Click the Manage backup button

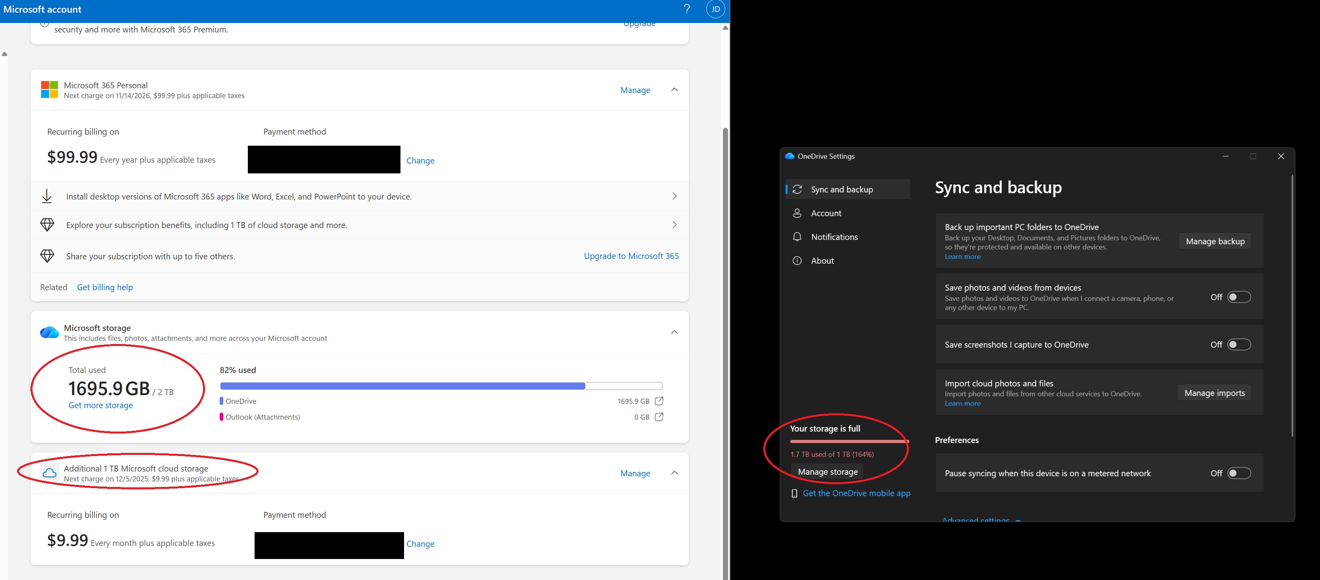pos(1215,242)
